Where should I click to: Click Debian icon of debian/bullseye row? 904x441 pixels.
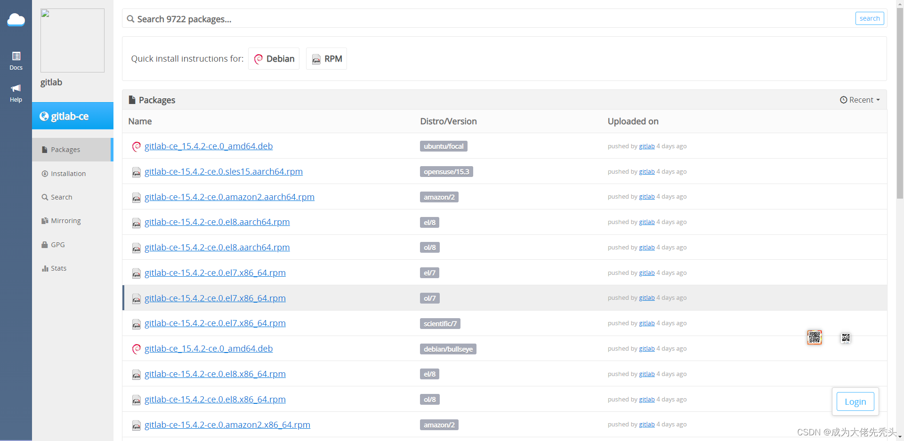[137, 349]
